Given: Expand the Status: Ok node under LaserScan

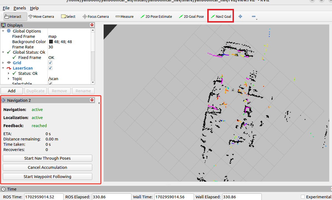Looking at the screenshot, I should pyautogui.click(x=9, y=73).
